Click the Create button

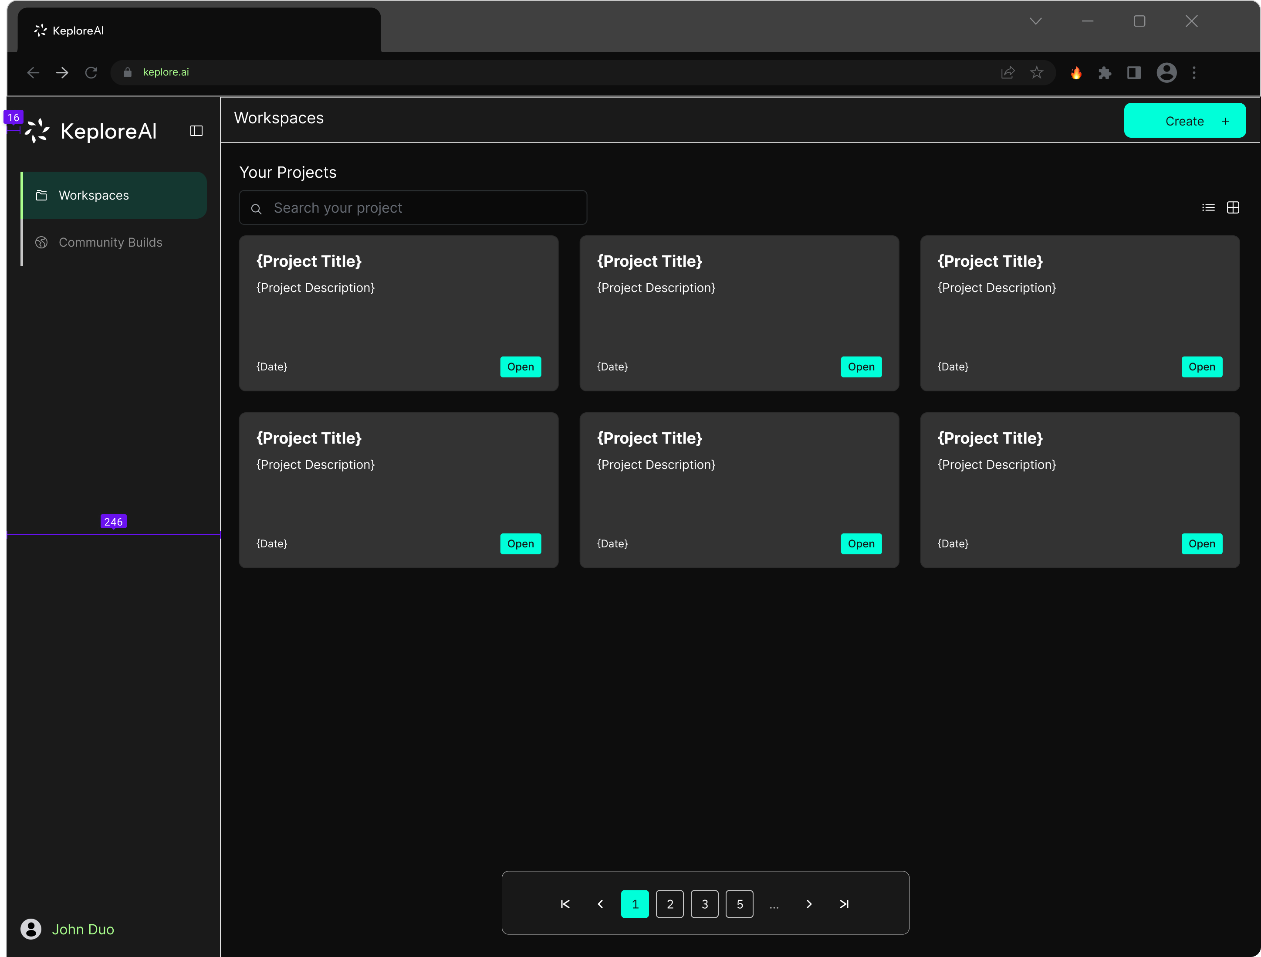pyautogui.click(x=1185, y=120)
